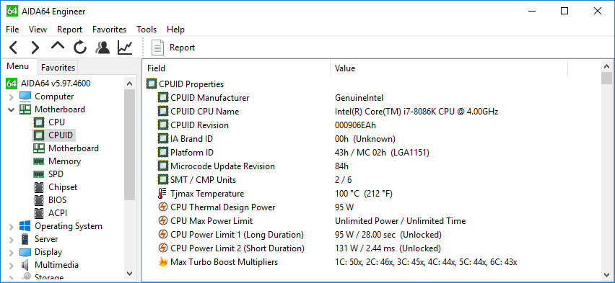Switch to the Favorites tab in sidebar
This screenshot has width=615, height=283.
point(58,67)
